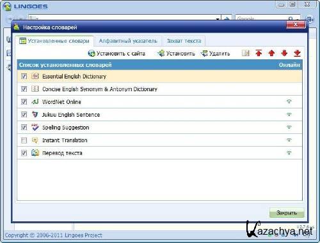The height and width of the screenshot is (243, 320).
Task: Click the Lingoes parrot logo in main window
Action: tap(7, 6)
